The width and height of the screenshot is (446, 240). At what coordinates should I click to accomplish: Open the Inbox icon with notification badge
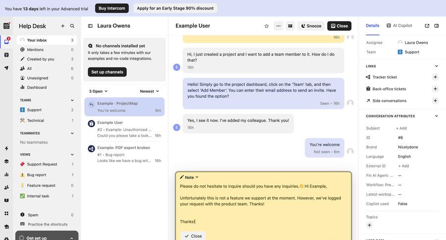click(x=6, y=42)
